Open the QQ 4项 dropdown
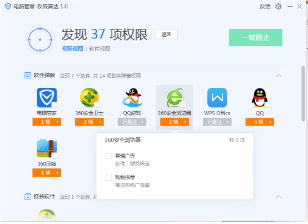Image resolution: width=308 pixels, height=224 pixels. [260, 122]
